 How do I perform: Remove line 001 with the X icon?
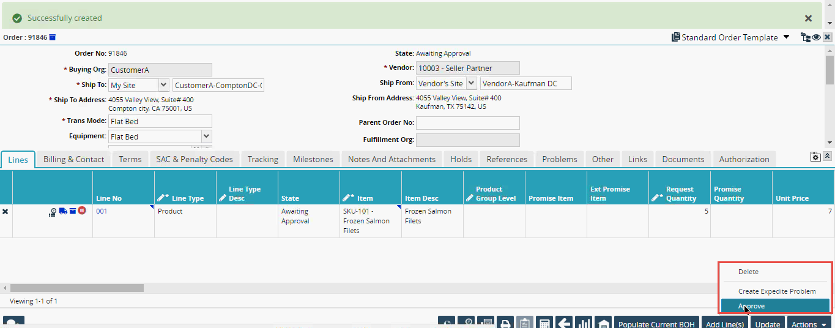pos(6,211)
